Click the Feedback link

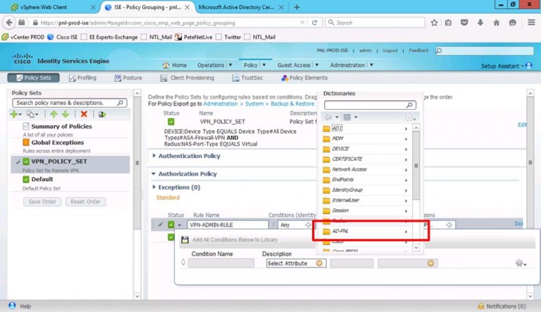click(x=418, y=51)
